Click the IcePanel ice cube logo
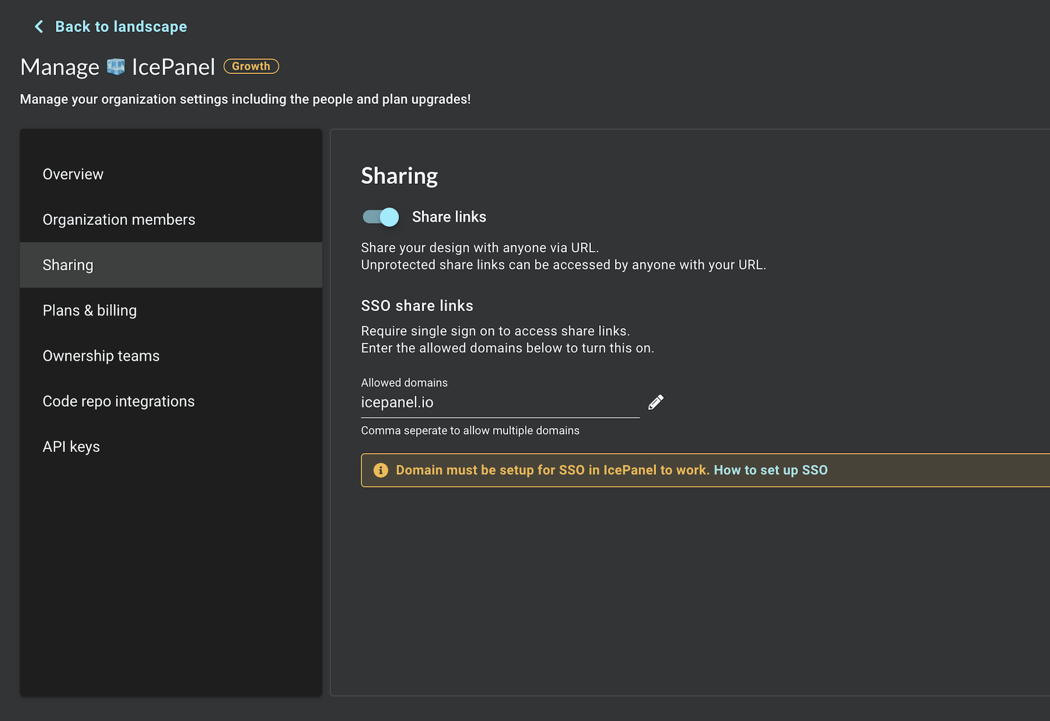The image size is (1050, 721). point(116,67)
